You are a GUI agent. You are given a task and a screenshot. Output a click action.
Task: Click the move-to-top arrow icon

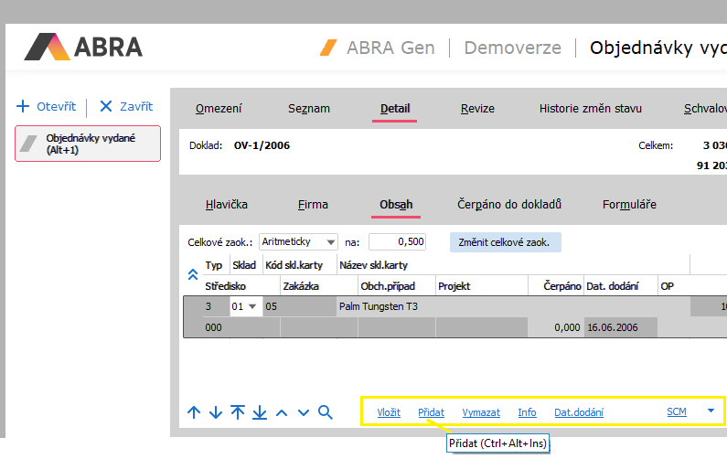pos(238,412)
